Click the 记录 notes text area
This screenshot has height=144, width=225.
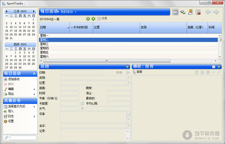pos(93,135)
